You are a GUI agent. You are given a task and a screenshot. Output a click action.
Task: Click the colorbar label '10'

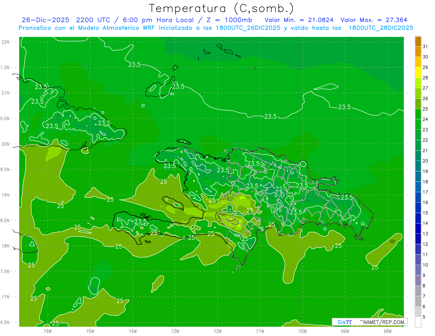coord(426,265)
